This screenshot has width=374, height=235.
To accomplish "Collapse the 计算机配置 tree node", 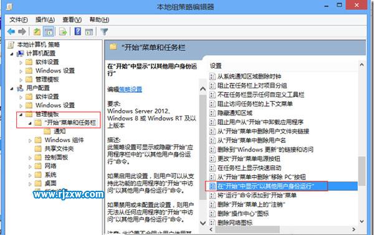I will pyautogui.click(x=12, y=54).
